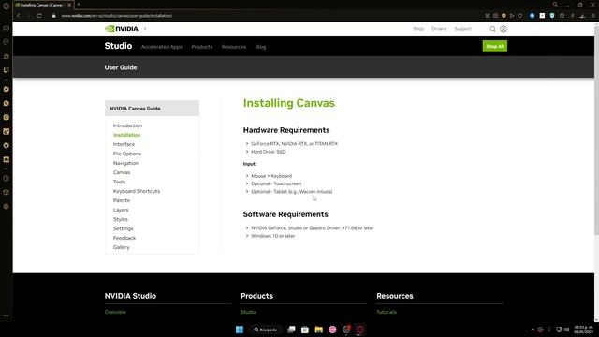Open Layers in the guide sidebar

(x=121, y=210)
